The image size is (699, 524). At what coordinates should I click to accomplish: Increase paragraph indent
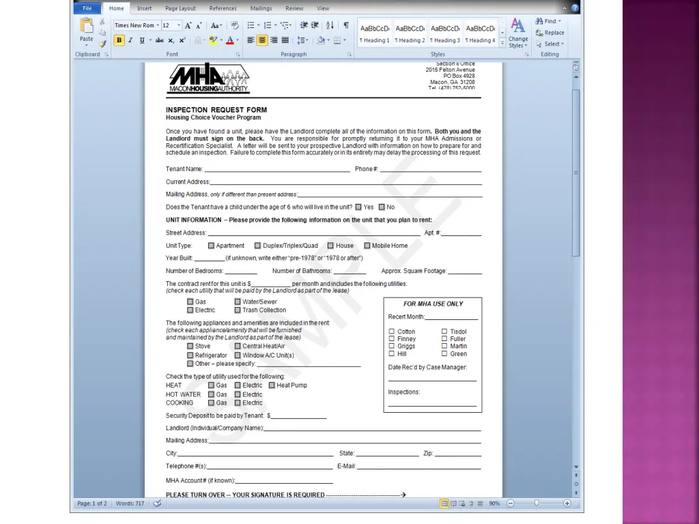[315, 25]
